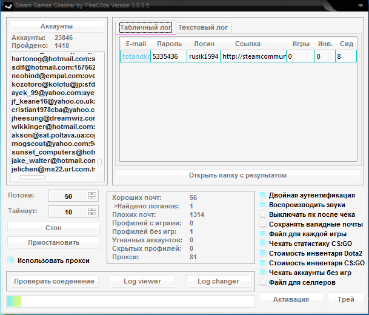Click the Потоки value field showing 50
This screenshot has width=369, height=315.
click(68, 196)
